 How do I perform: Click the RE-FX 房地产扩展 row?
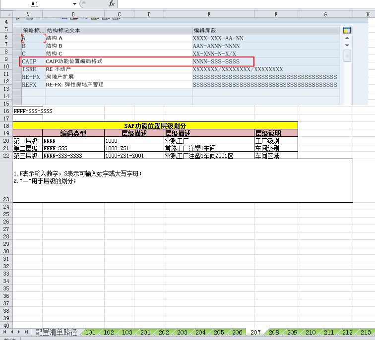[181, 77]
